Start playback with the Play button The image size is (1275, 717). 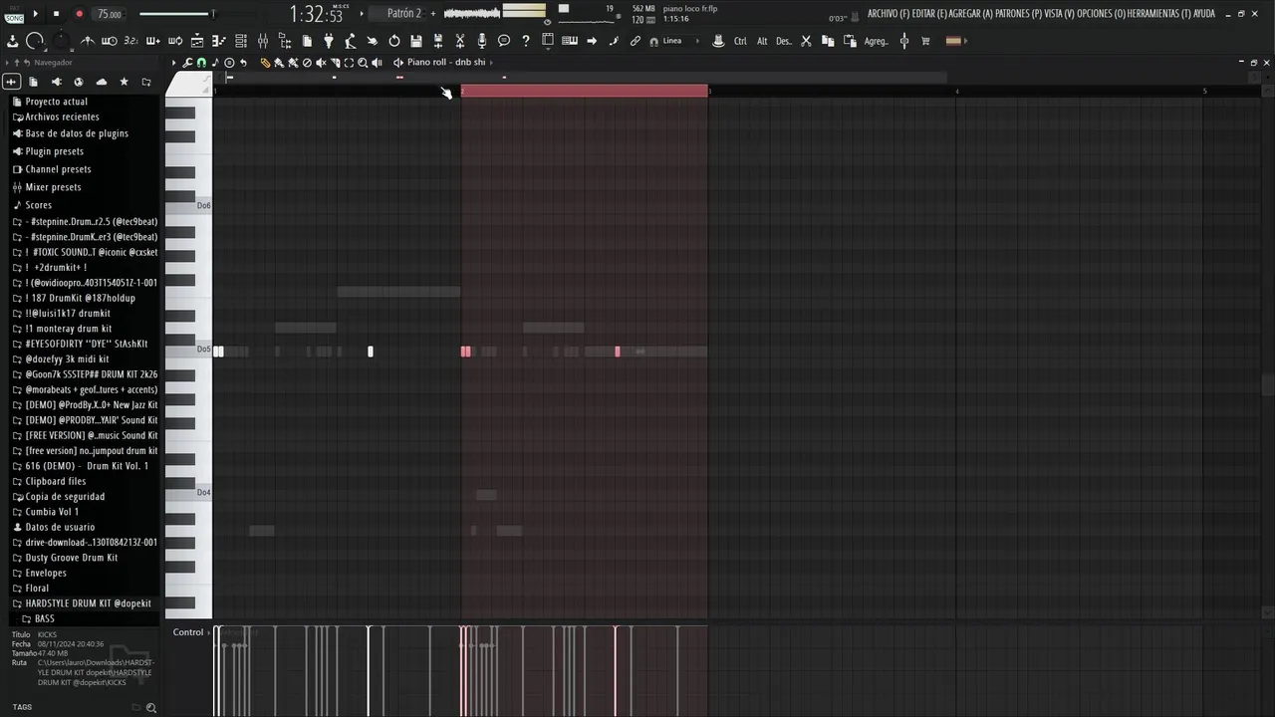[36, 14]
